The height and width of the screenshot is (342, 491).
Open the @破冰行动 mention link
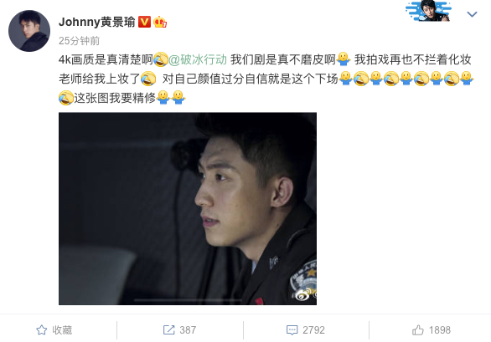198,59
